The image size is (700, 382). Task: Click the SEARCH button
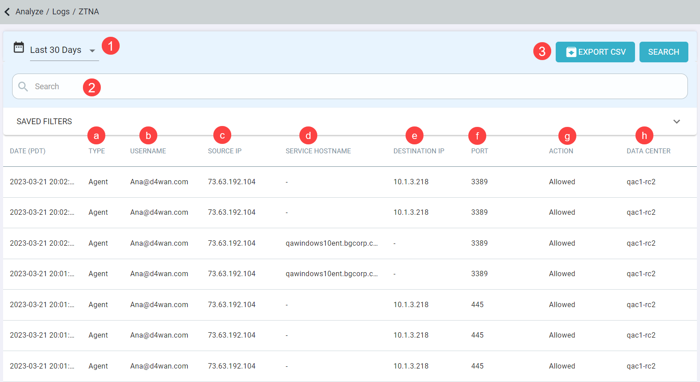point(664,52)
